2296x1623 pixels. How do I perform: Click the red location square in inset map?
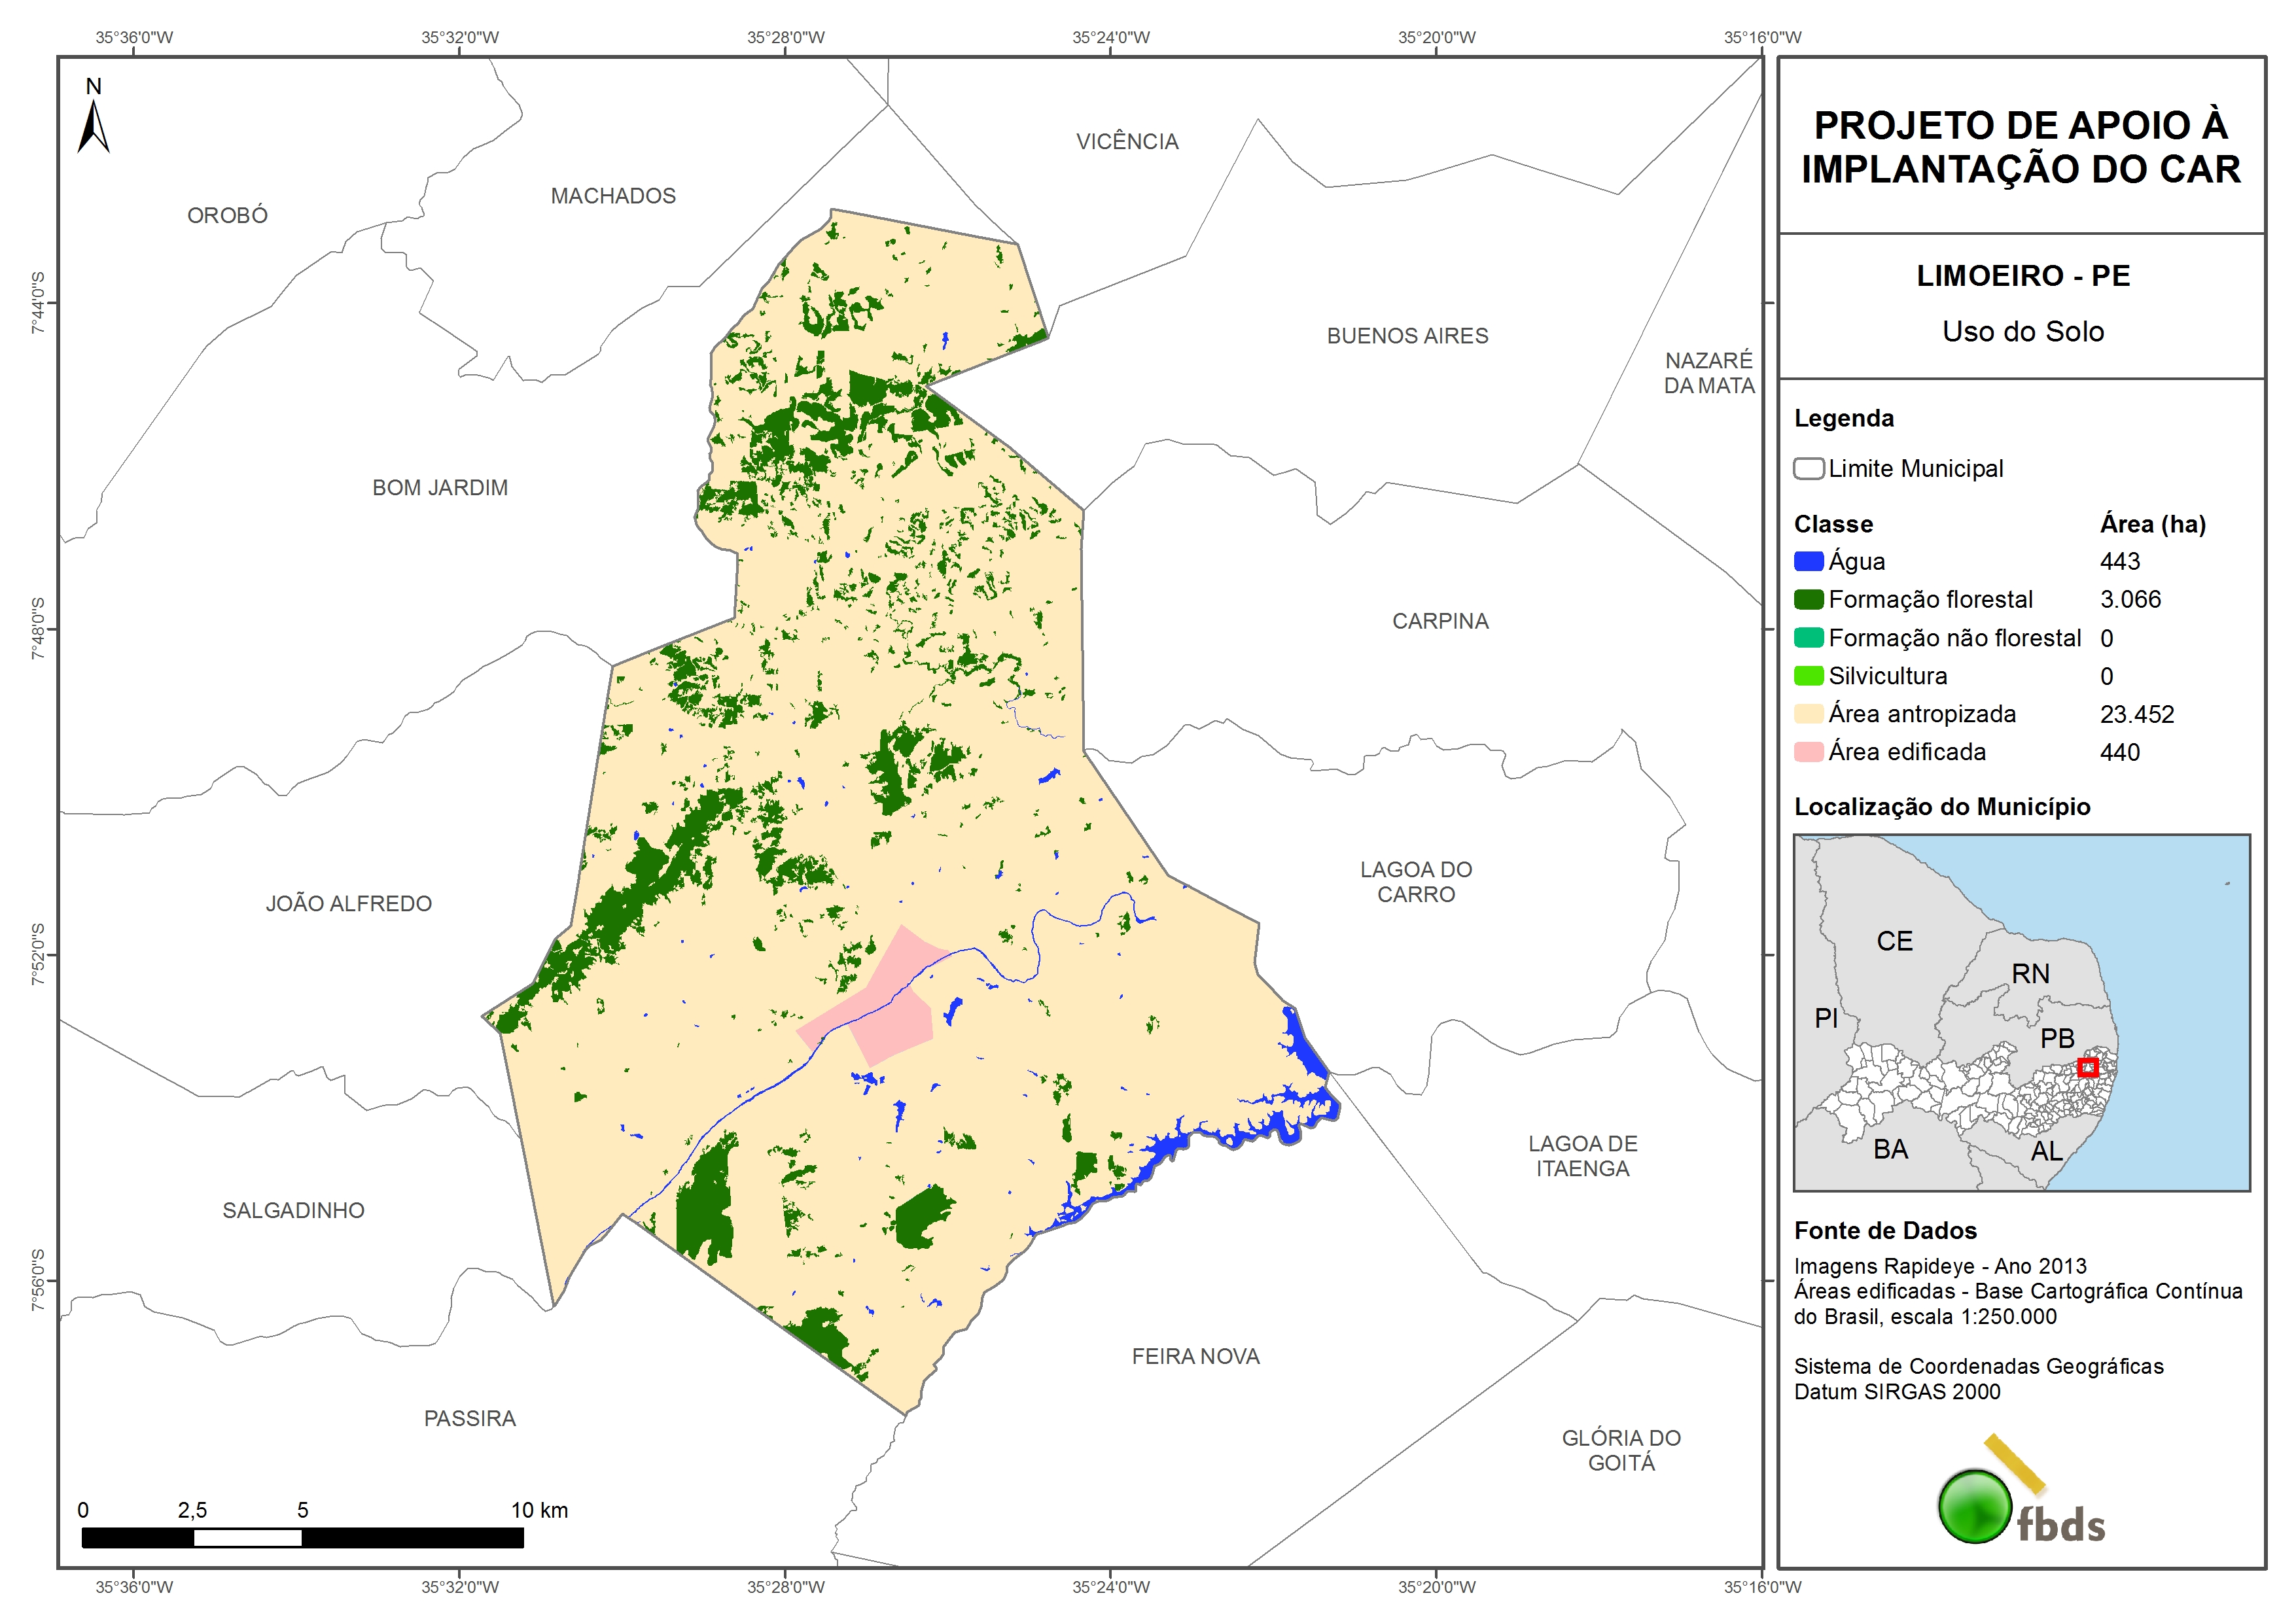2087,1067
